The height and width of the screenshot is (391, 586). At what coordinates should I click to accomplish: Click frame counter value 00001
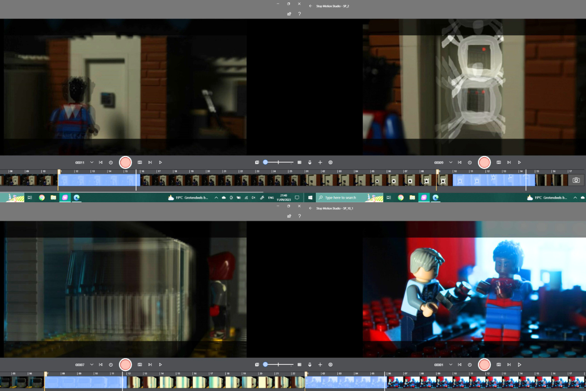[439, 365]
